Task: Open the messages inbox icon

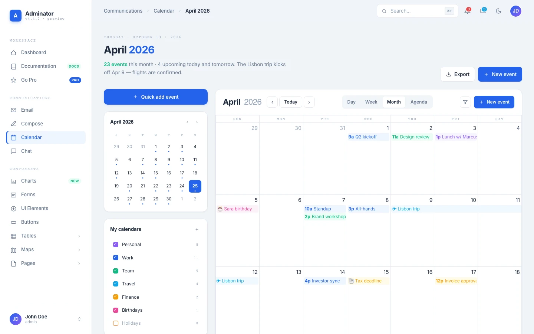Action: (x=483, y=11)
